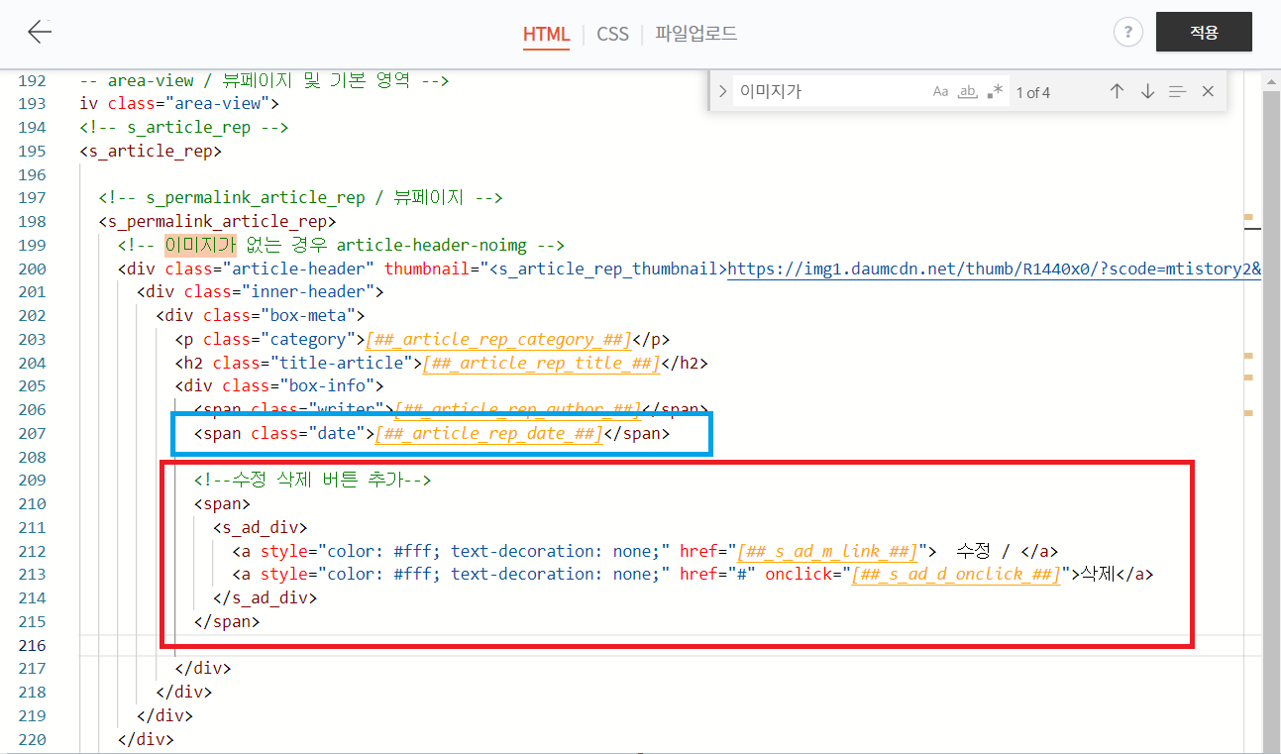Open help via the question mark icon
1281x754 pixels.
pyautogui.click(x=1128, y=33)
